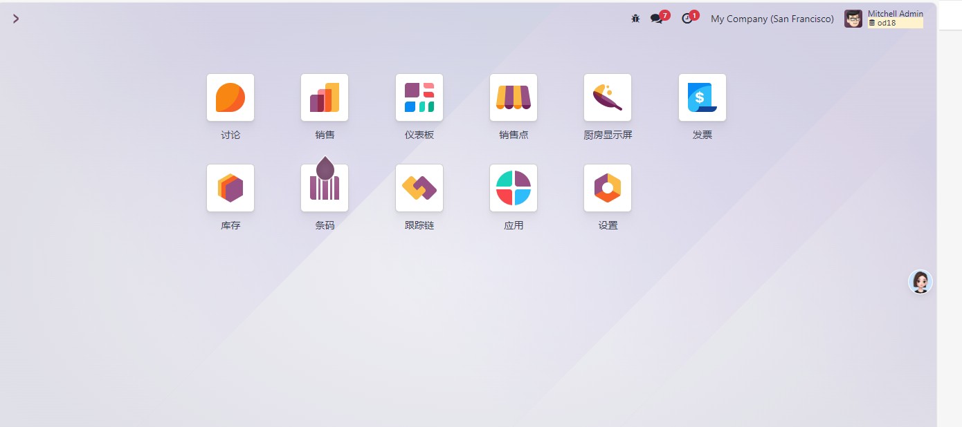The image size is (962, 427).
Task: Click the 讨论 label text
Action: coord(230,135)
